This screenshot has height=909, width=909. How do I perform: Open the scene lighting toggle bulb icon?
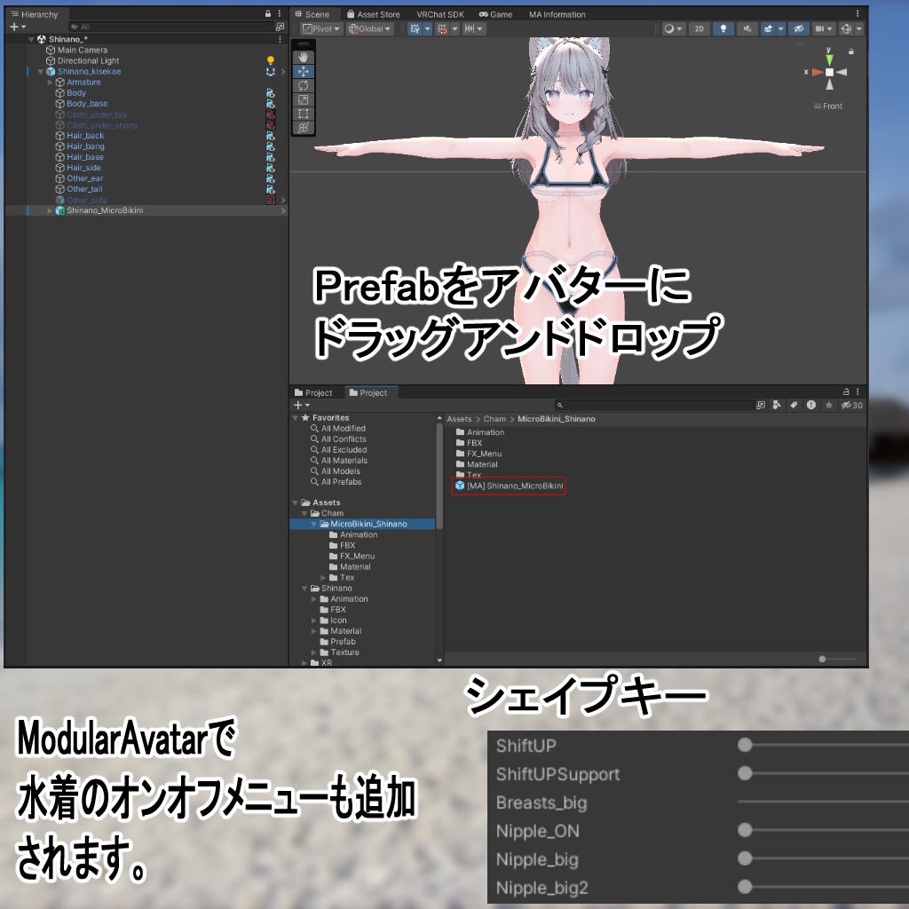(x=724, y=28)
